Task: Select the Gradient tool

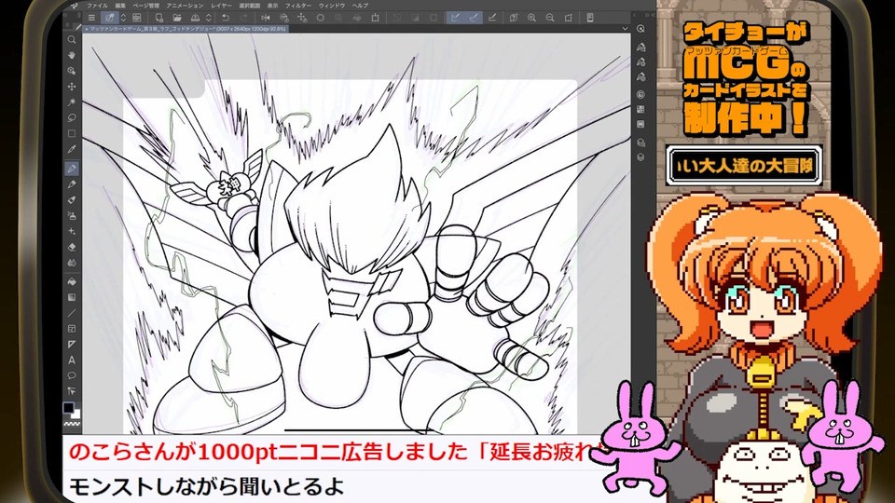Action: click(x=72, y=297)
